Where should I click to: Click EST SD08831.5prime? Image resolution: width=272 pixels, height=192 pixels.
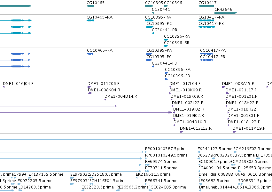tap(254, 181)
